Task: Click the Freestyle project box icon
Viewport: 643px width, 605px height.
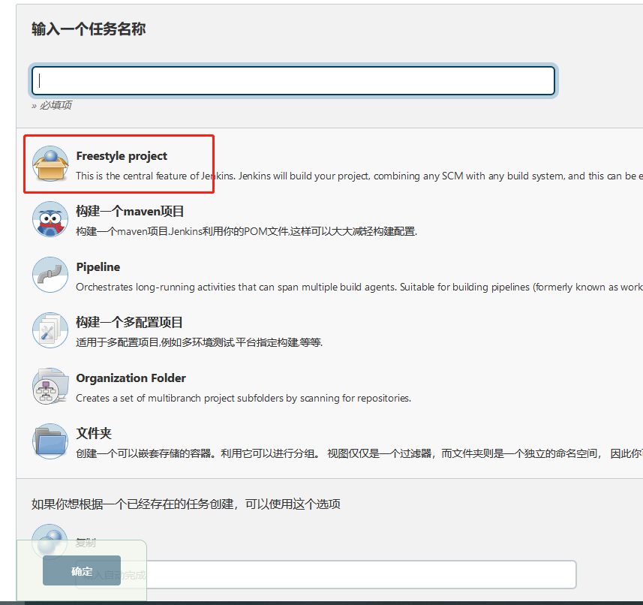Action: [50, 164]
